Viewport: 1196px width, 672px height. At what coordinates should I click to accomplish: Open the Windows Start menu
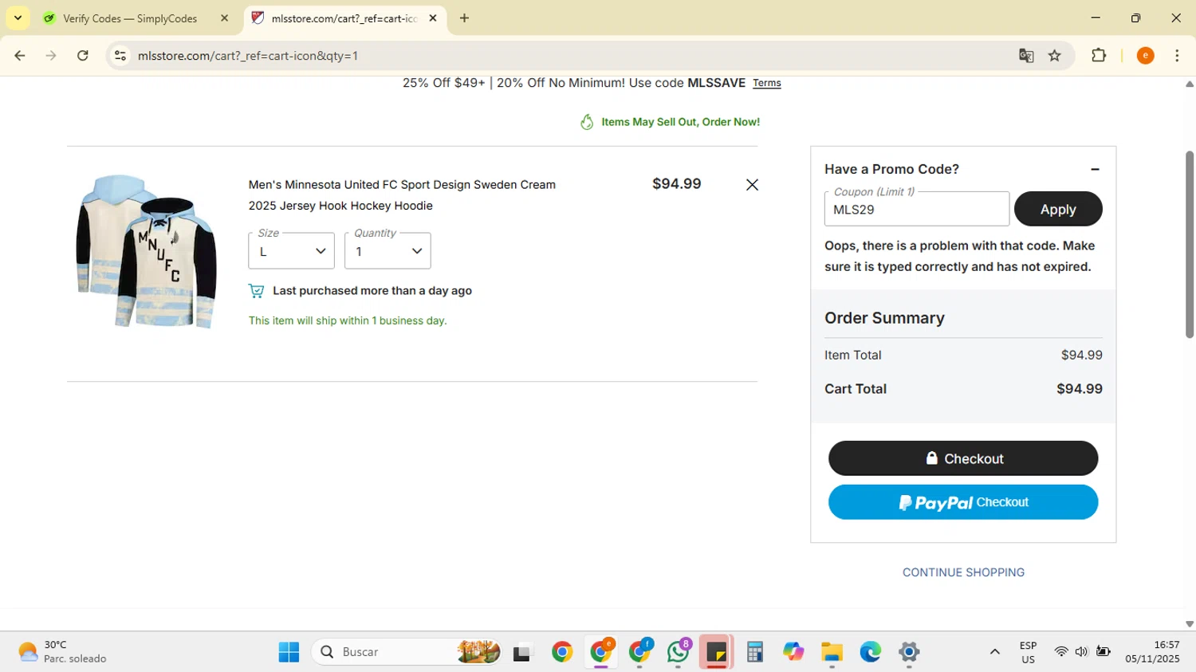(x=289, y=652)
